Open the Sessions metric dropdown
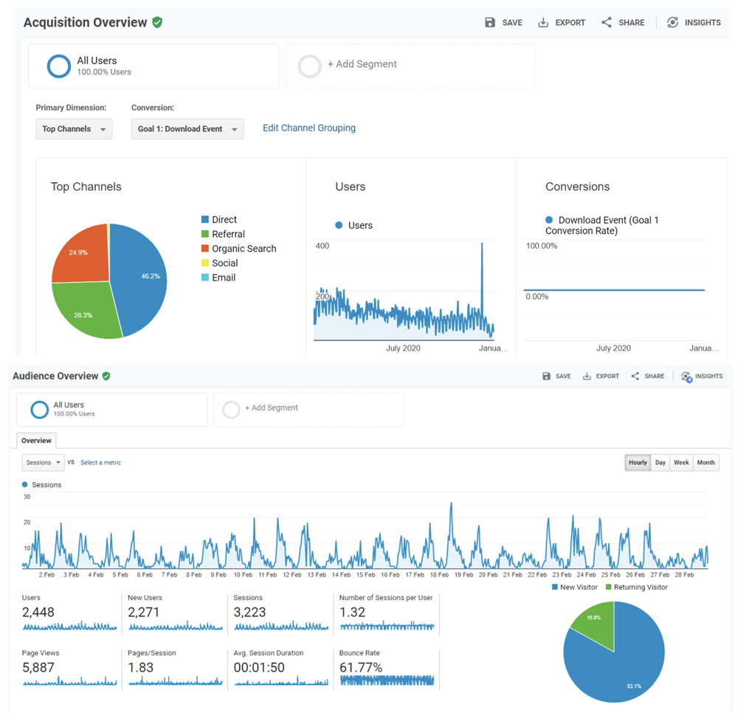This screenshot has height=716, width=738. point(43,463)
